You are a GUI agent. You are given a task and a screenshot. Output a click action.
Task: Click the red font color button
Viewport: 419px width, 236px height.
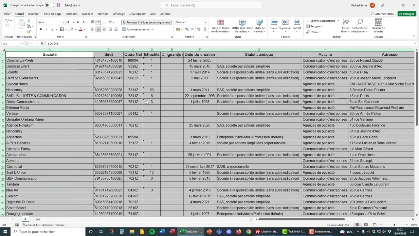(x=80, y=29)
